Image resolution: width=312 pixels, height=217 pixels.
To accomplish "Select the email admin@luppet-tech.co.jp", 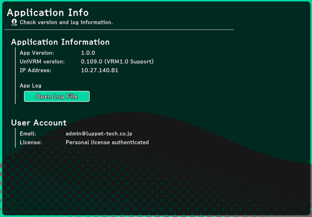I will point(99,134).
